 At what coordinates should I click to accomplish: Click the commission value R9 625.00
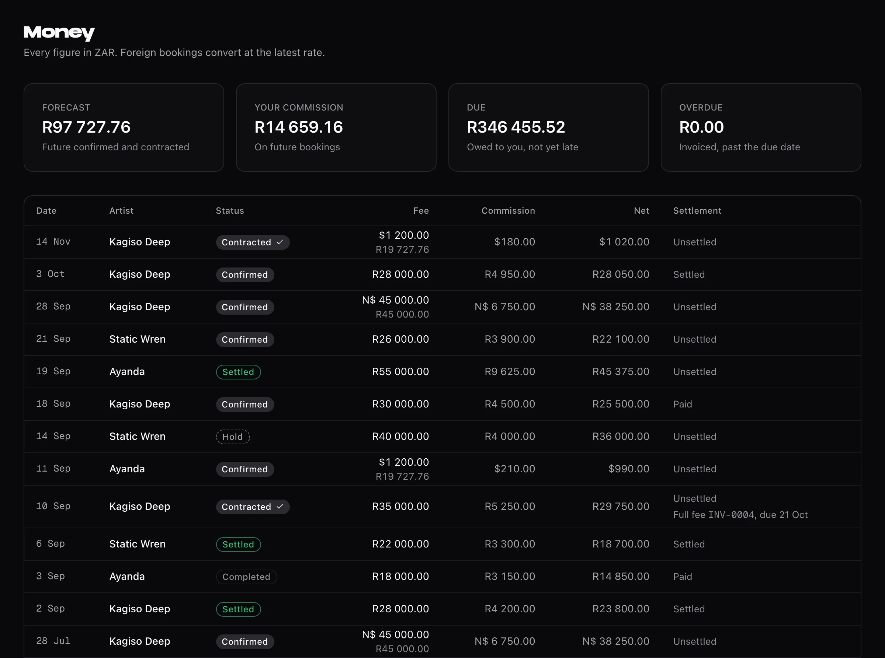tap(510, 372)
